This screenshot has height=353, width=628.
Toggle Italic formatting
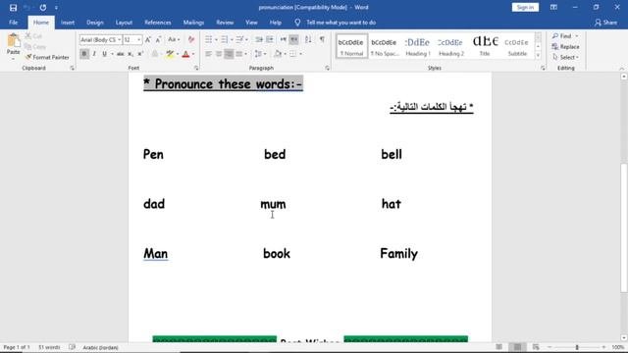coord(94,54)
